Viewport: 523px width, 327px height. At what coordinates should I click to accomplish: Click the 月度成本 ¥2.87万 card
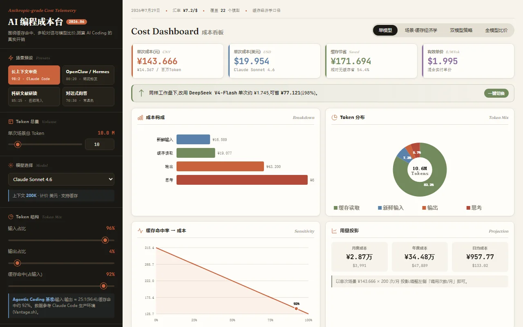point(360,257)
